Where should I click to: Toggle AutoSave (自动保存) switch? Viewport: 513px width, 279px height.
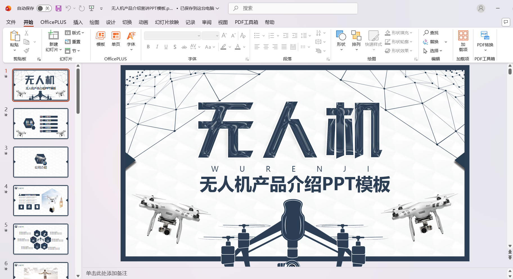click(x=44, y=8)
